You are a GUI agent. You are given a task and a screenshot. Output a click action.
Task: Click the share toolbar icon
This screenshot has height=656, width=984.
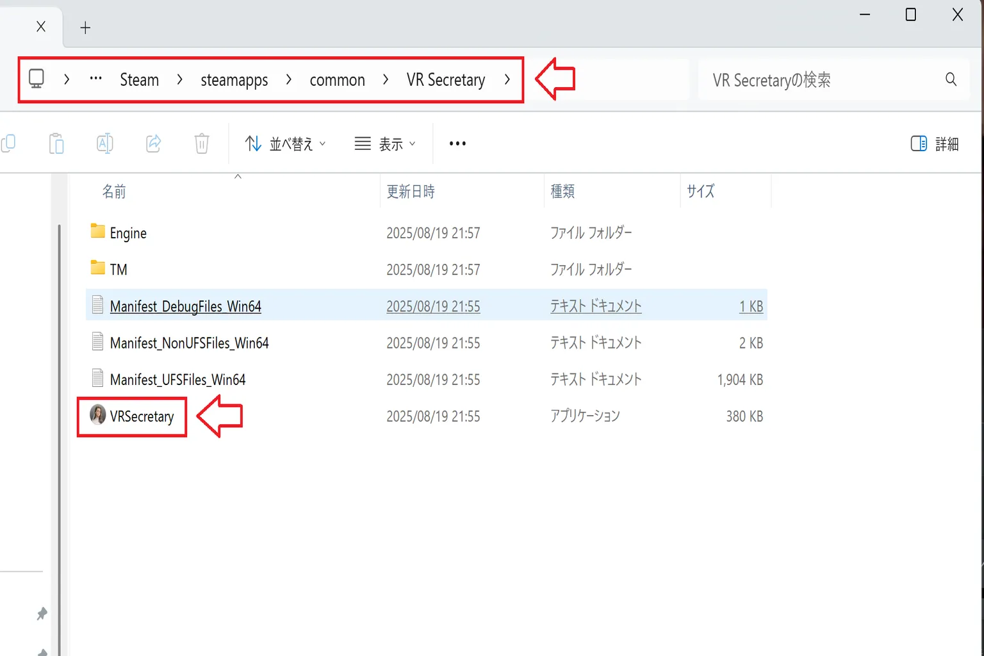153,143
